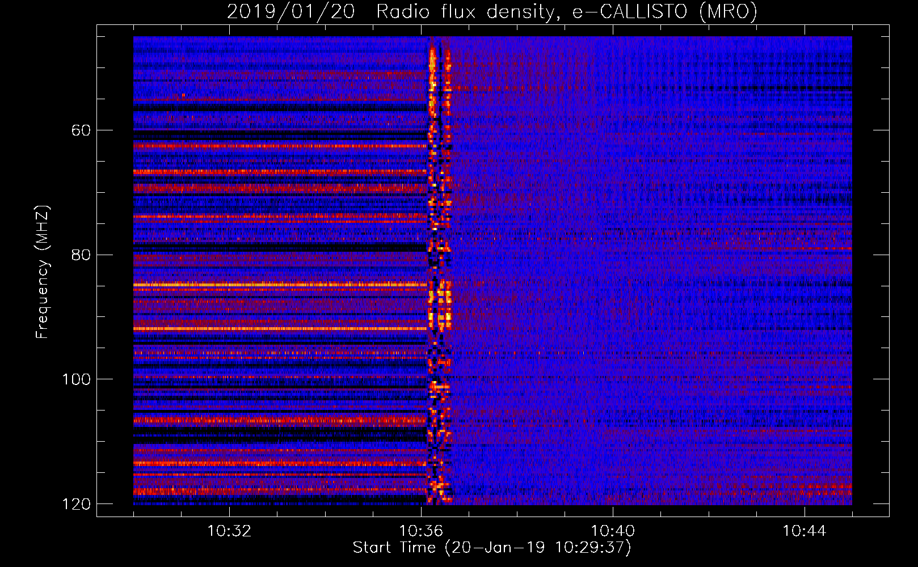
Task: Click the 10:40 time tick label
Action: coord(613,531)
